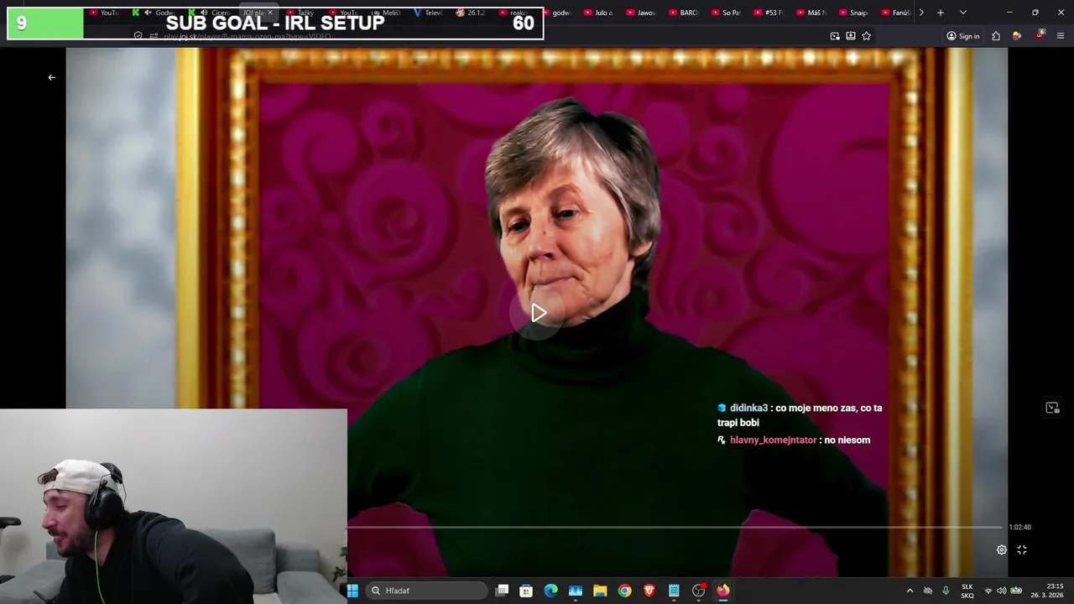Click the username hlavny_komejntator in chat
This screenshot has width=1074, height=604.
773,440
